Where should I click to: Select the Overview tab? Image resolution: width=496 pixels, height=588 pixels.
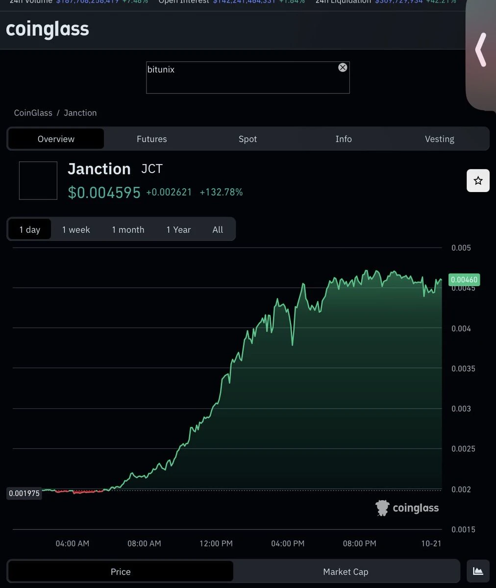click(x=56, y=139)
